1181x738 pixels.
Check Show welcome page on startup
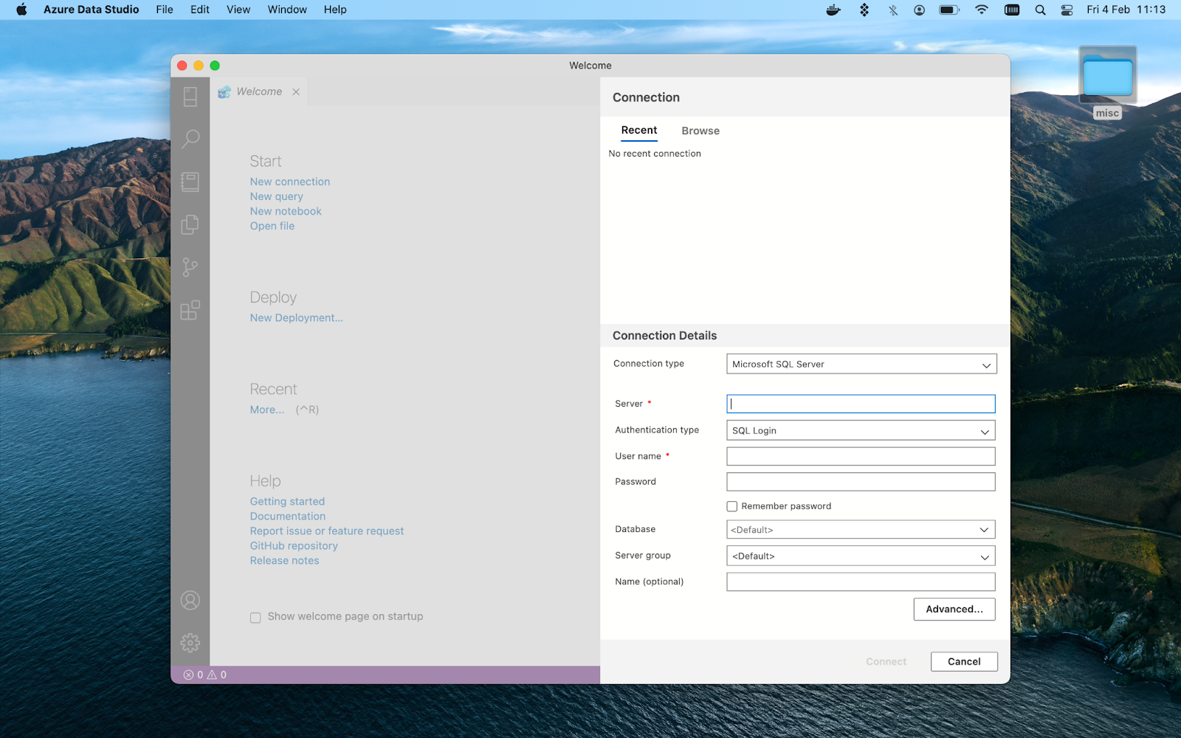click(255, 617)
